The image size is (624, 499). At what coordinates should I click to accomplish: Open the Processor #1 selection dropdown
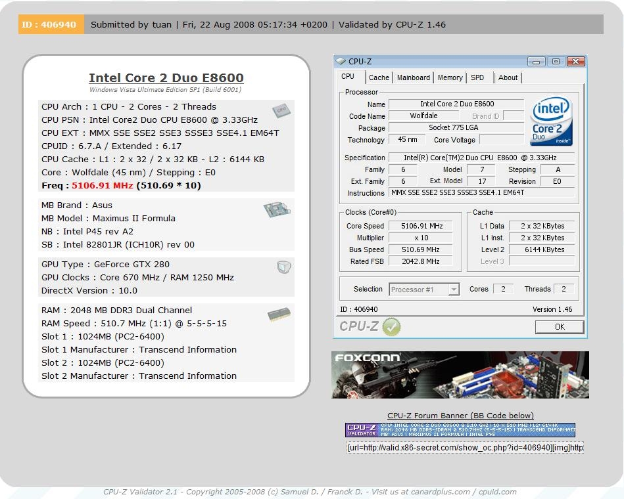tap(453, 290)
